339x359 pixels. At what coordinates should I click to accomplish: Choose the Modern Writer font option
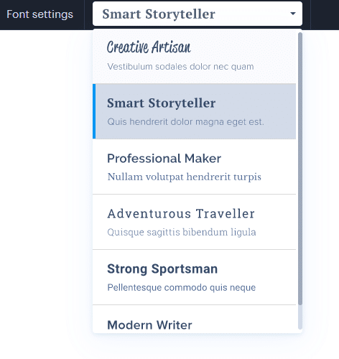coord(194,319)
